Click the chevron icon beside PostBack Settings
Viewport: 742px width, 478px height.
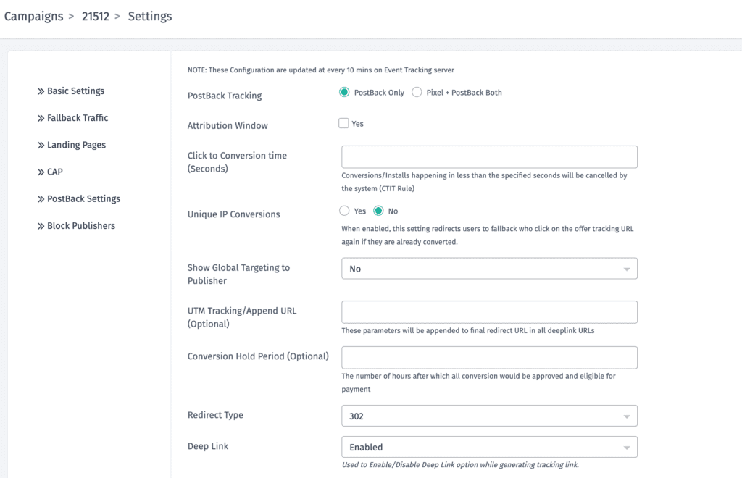41,199
